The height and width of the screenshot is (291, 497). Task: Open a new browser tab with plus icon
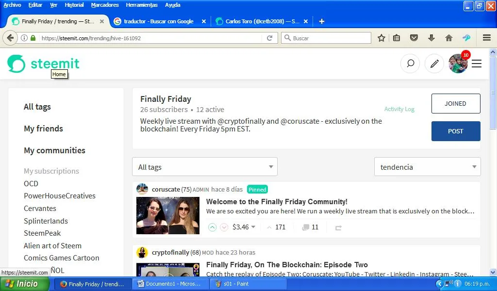pyautogui.click(x=321, y=21)
